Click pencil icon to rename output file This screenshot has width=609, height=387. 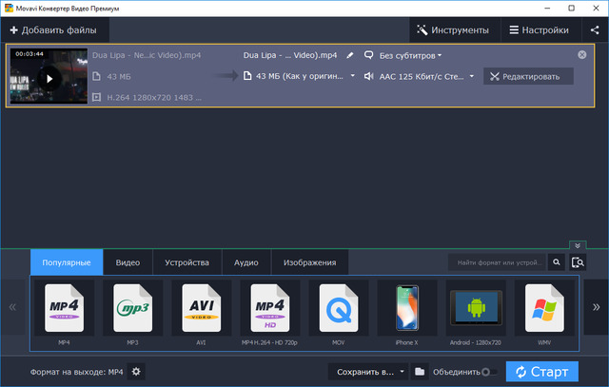tap(350, 55)
